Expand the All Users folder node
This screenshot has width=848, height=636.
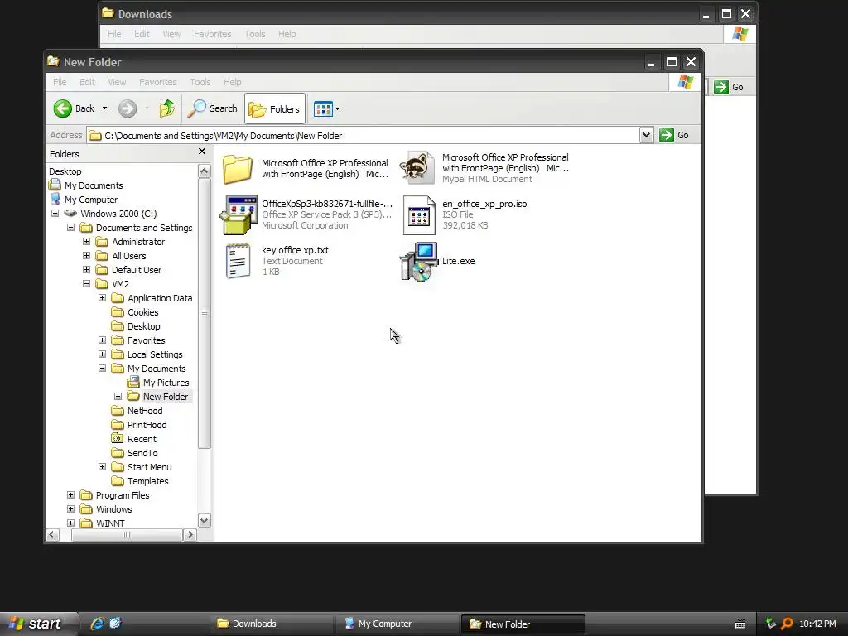(86, 256)
